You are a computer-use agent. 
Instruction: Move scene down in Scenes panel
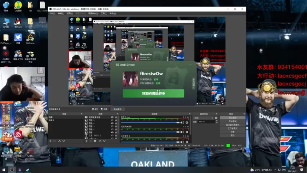[x=64, y=141]
